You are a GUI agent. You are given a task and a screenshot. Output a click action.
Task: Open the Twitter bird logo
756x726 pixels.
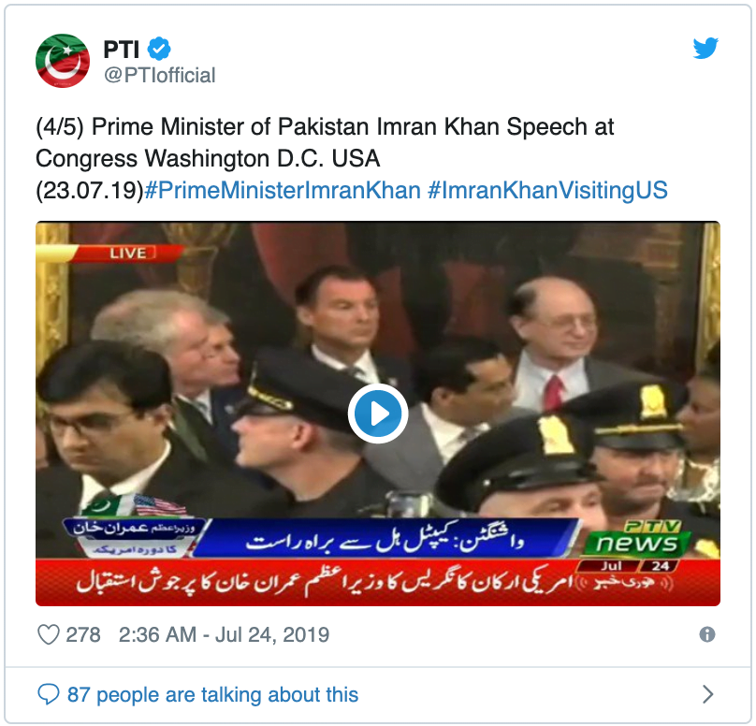point(705,48)
